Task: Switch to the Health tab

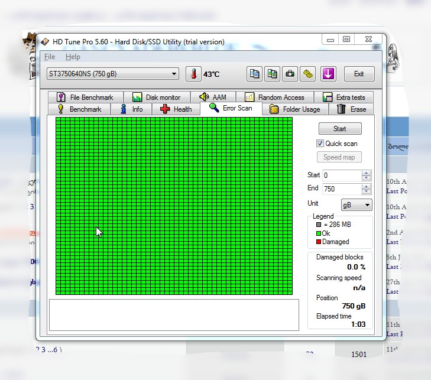Action: tap(176, 109)
